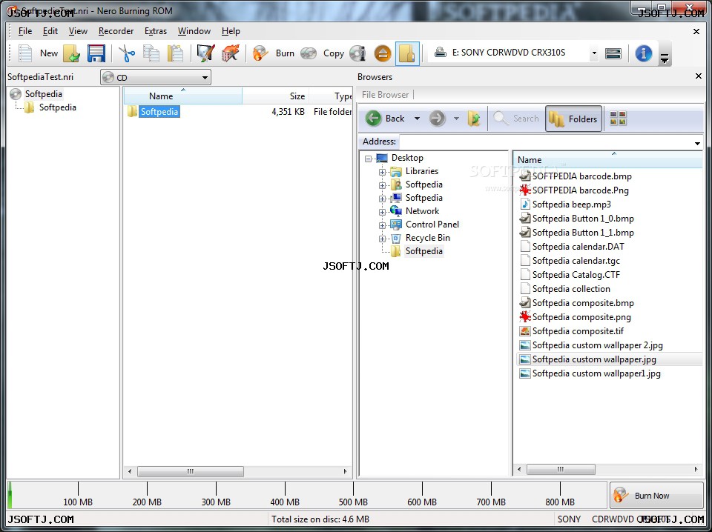Select file Softpedia custom wallpaper 2.jpg
The image size is (712, 532).
[x=598, y=345]
